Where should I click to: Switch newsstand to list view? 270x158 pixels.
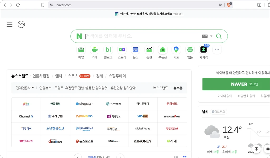176,157
